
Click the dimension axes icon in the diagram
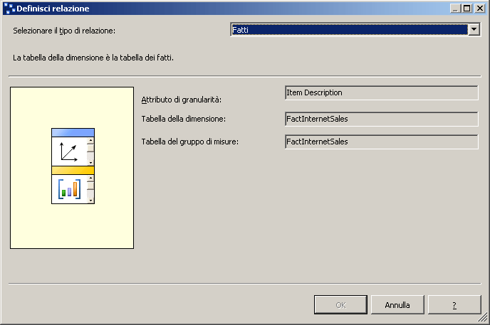click(68, 151)
